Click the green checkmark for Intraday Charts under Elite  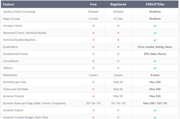pyautogui.click(x=155, y=26)
